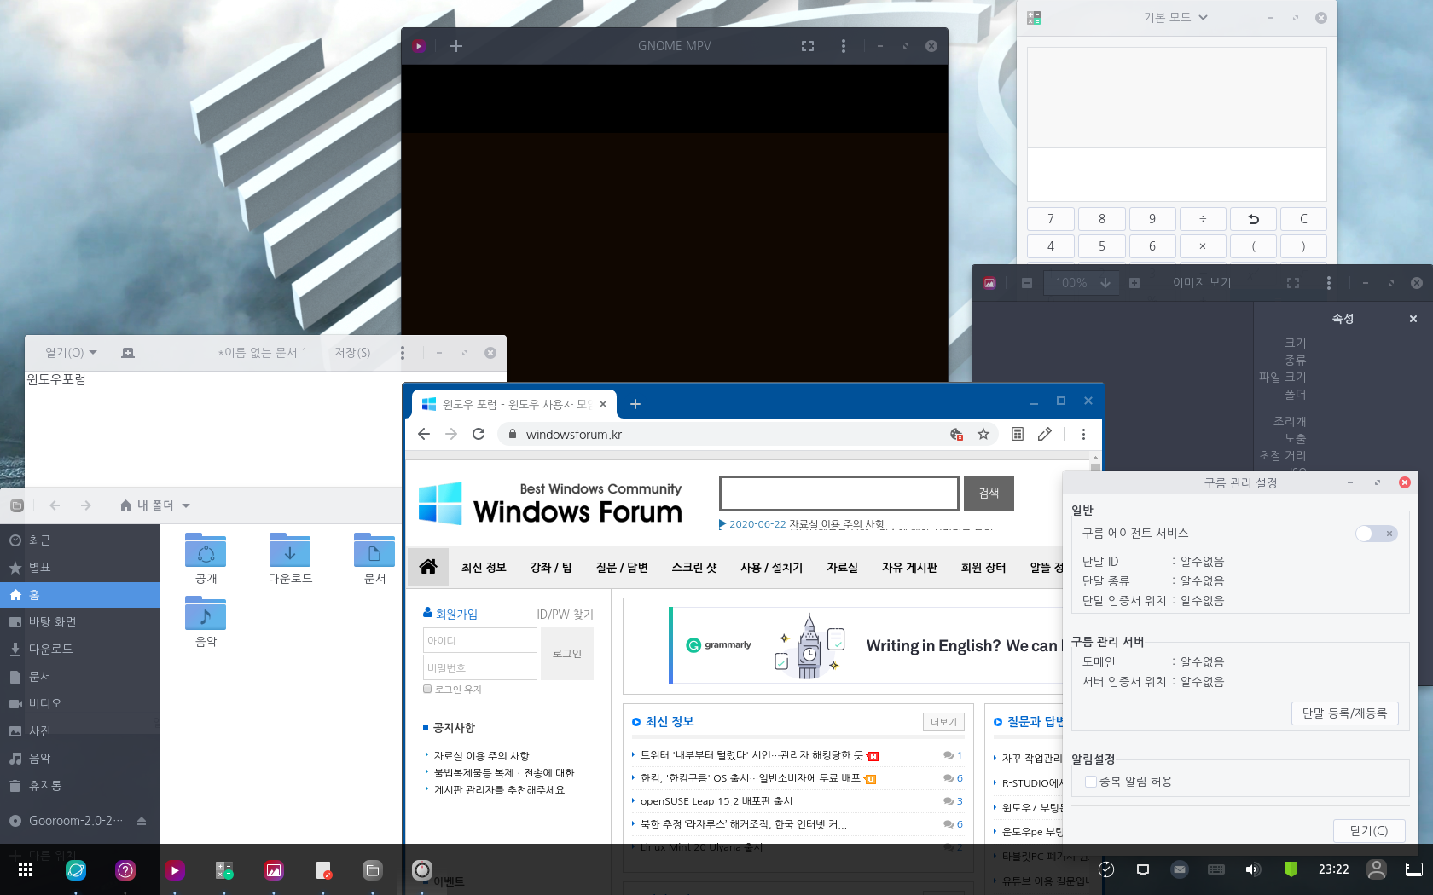Image resolution: width=1433 pixels, height=895 pixels.
Task: Click the pencil icon in browser toolbar
Action: click(x=1045, y=434)
